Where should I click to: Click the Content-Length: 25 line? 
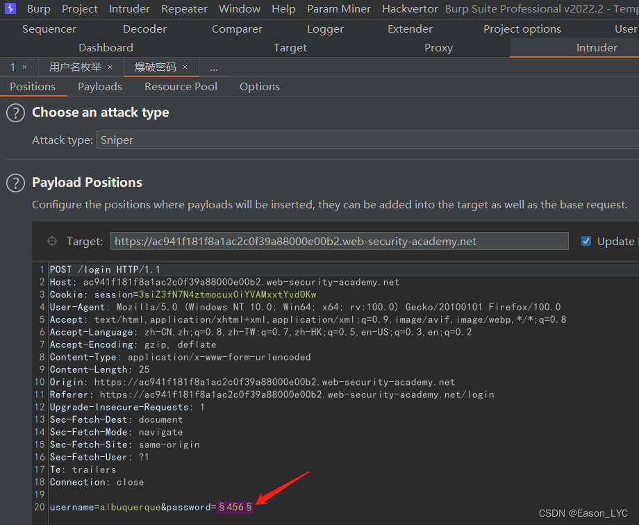tap(99, 369)
